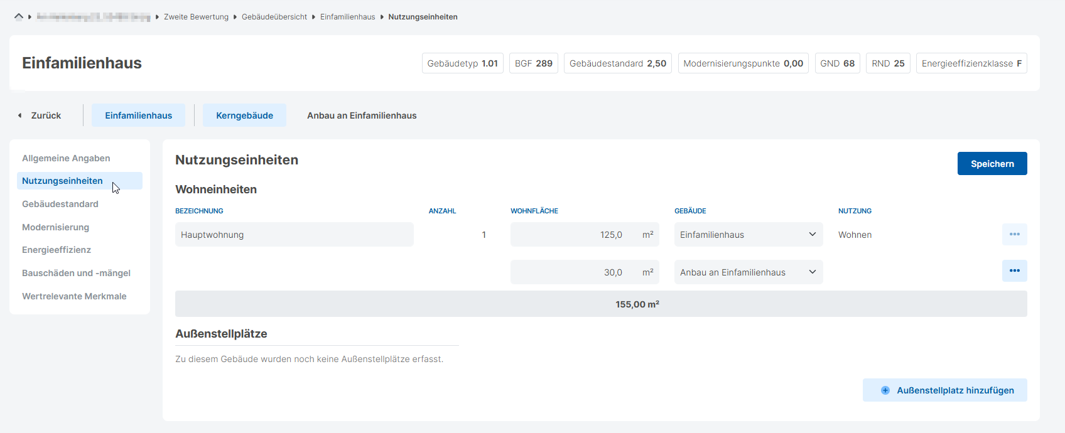
Task: Open the three-dot menu for the Hauptwohnung row
Action: click(1014, 234)
